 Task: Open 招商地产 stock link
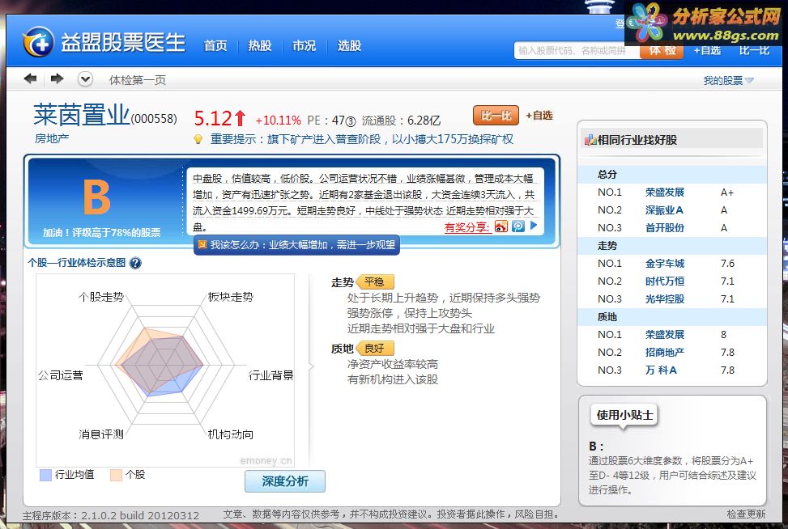click(664, 353)
